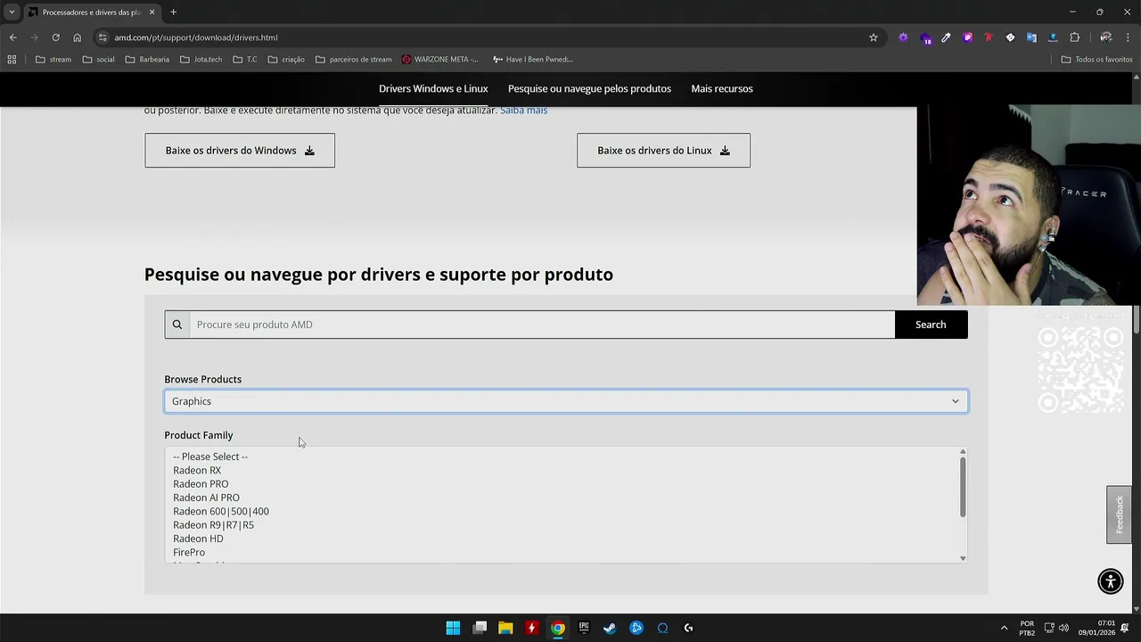Select Radeon 600|500|400 product family
This screenshot has height=642, width=1141.
(221, 512)
